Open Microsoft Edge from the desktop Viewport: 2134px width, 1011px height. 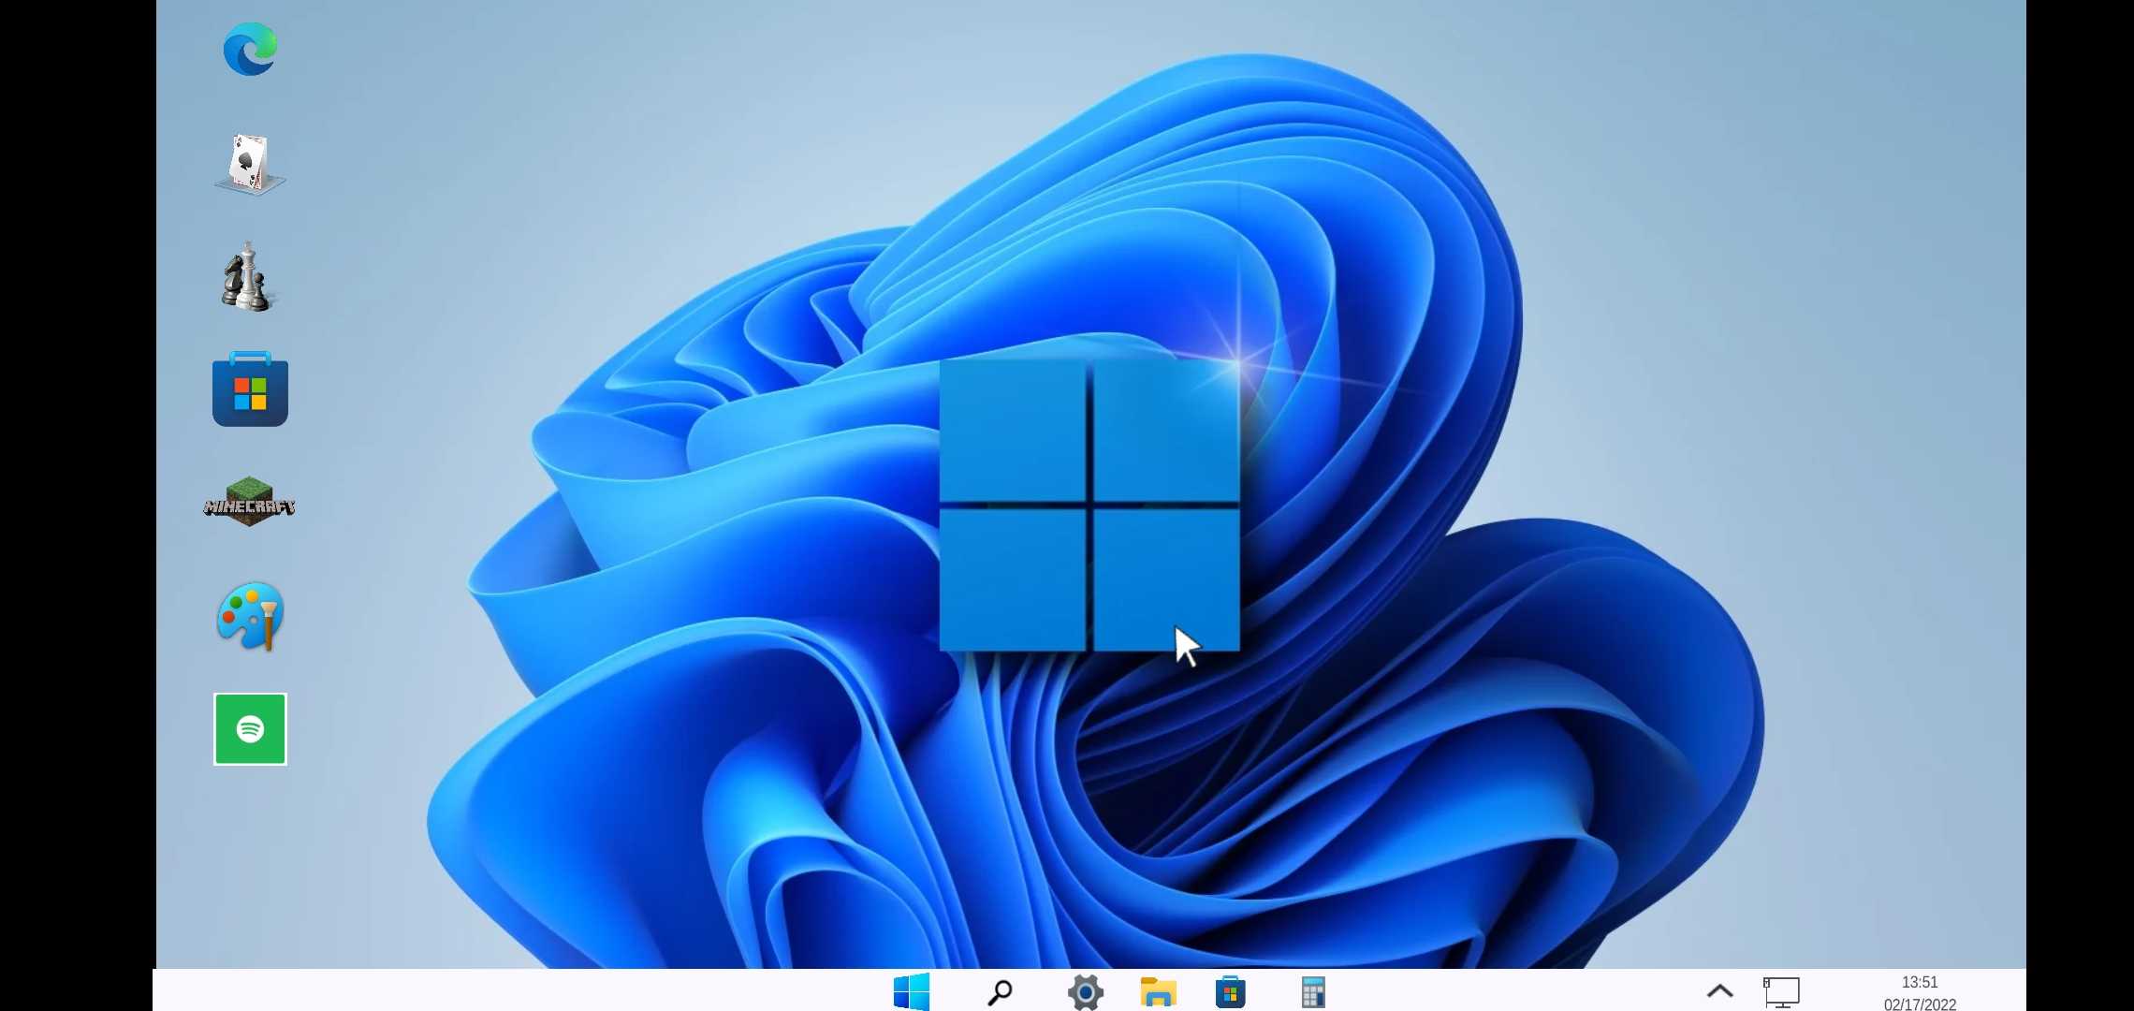coord(249,49)
